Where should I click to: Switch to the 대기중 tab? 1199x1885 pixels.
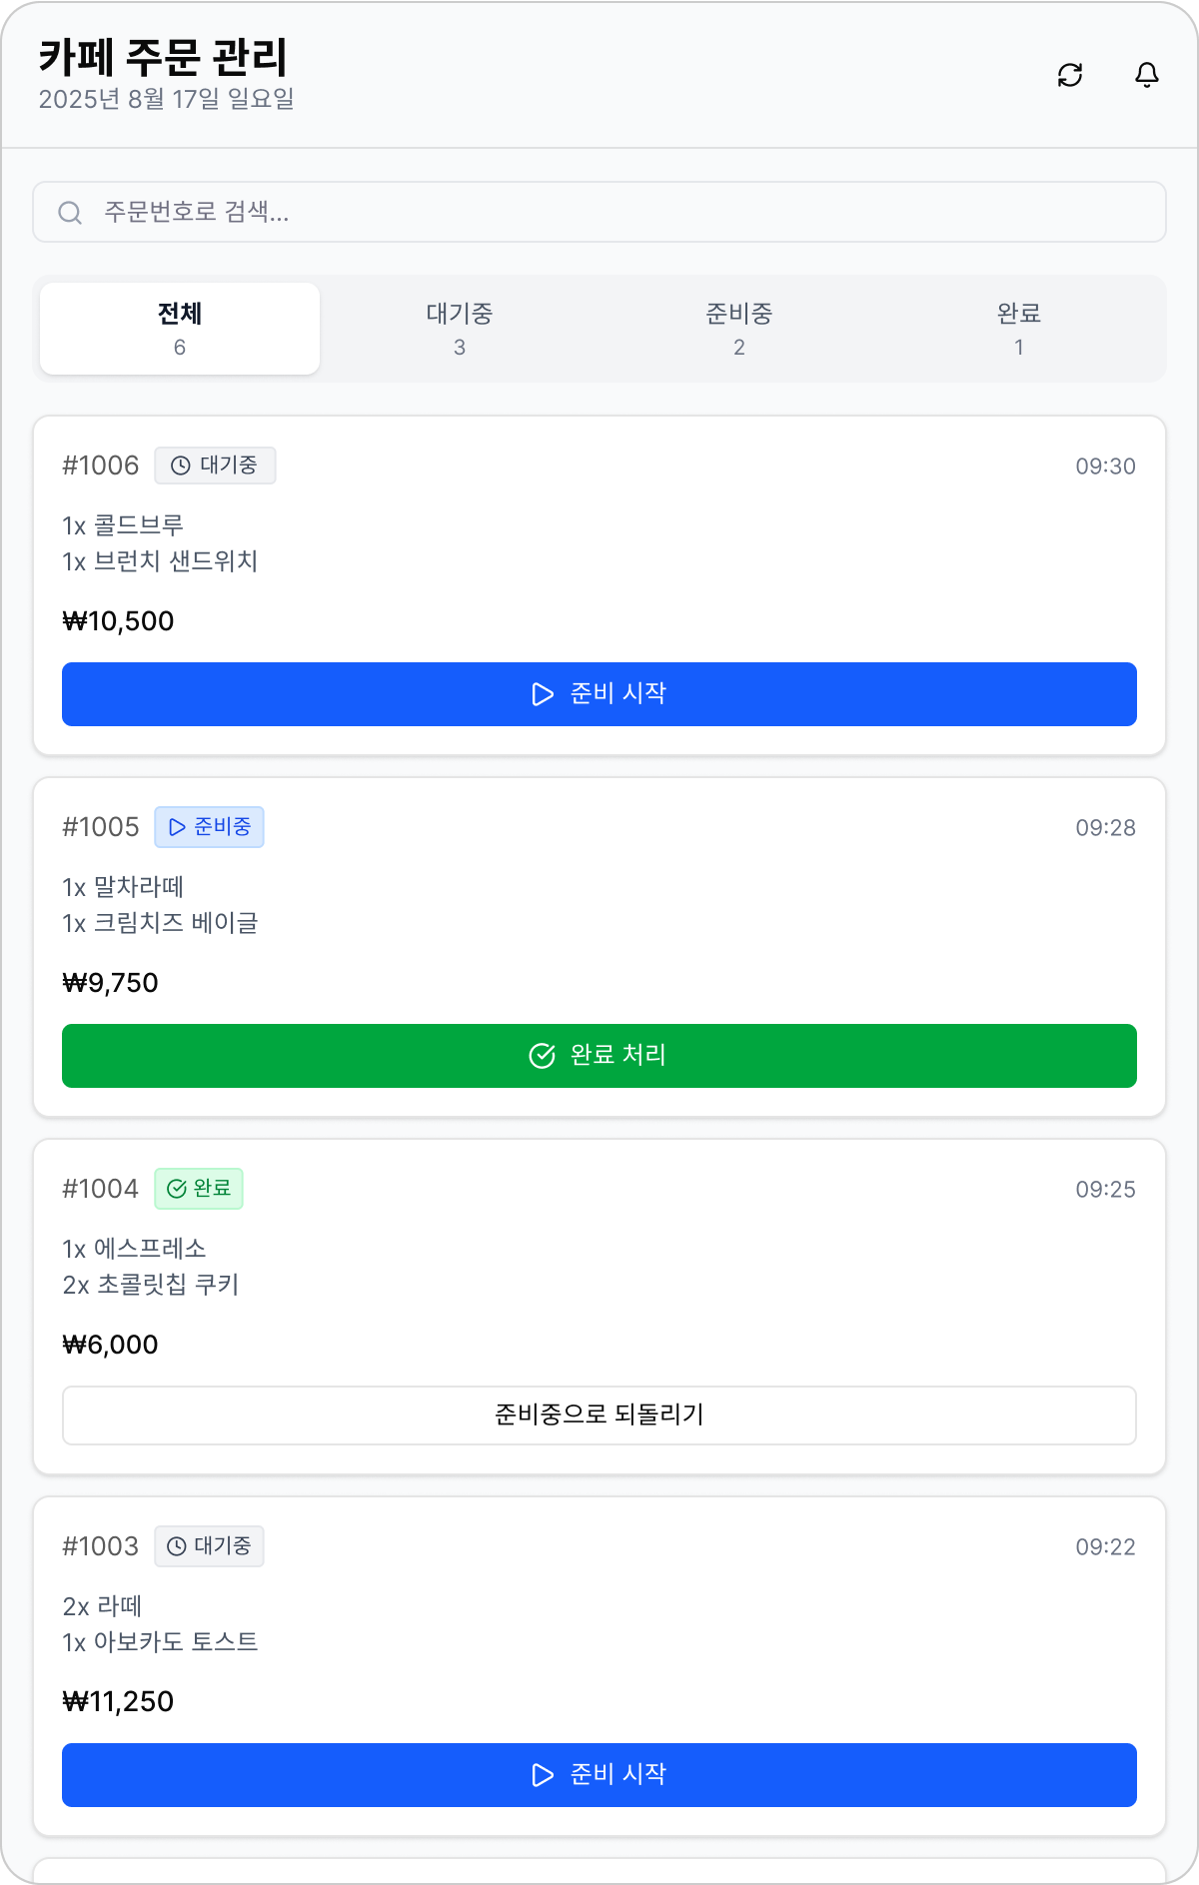click(460, 329)
